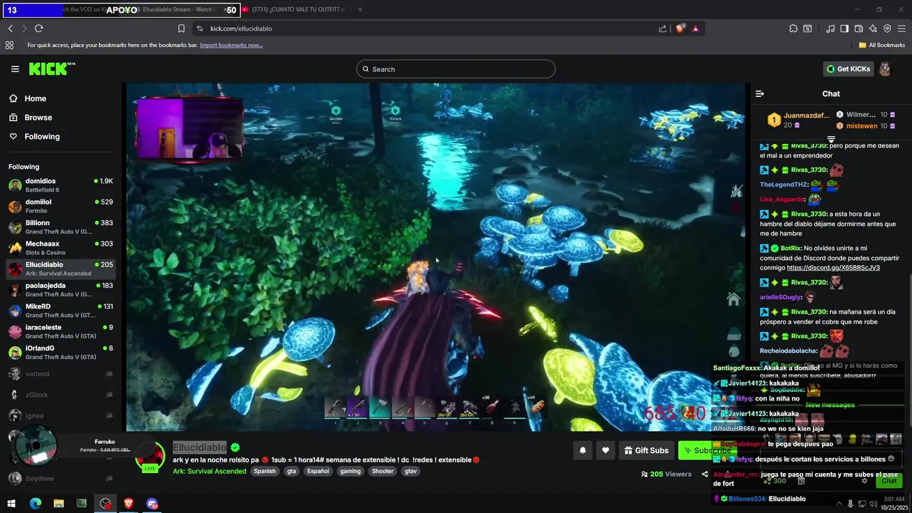Click the gta tag
The height and width of the screenshot is (513, 912).
click(291, 471)
